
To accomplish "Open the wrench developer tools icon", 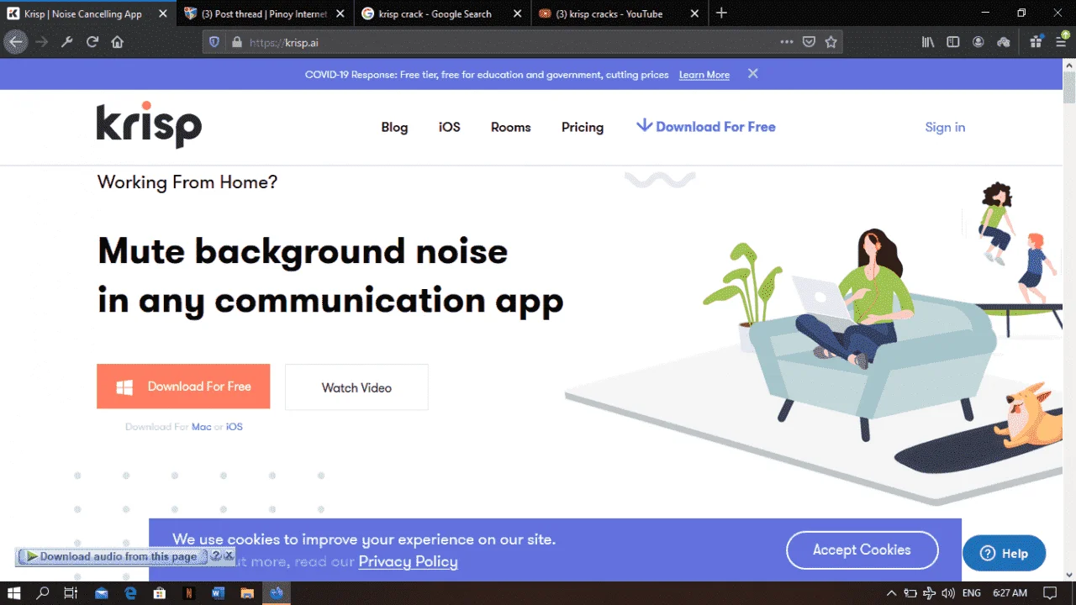I will (67, 42).
